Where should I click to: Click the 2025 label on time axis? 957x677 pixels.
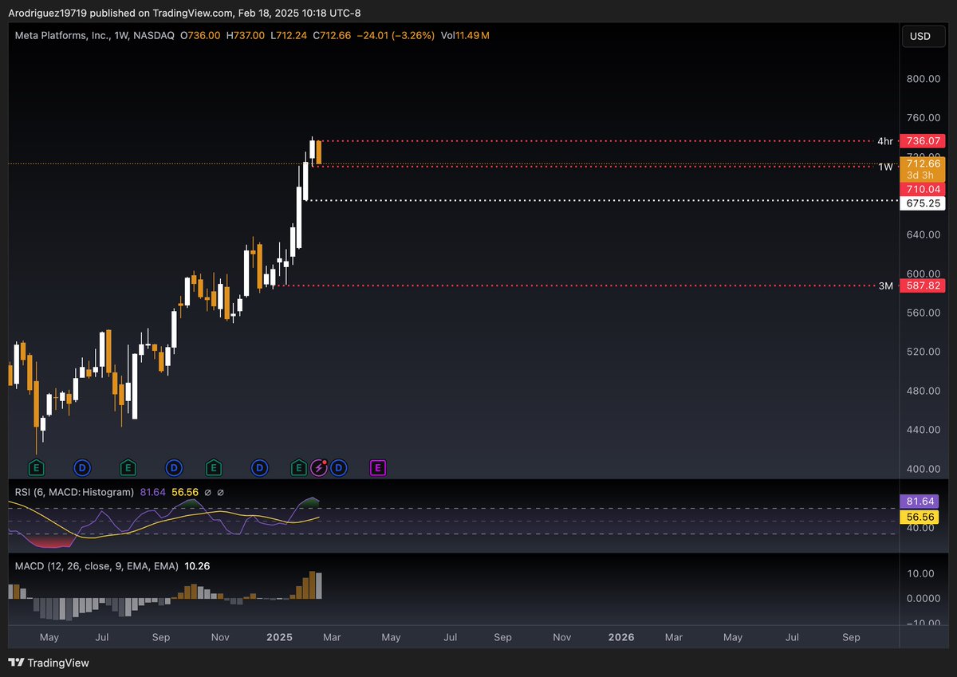(280, 637)
